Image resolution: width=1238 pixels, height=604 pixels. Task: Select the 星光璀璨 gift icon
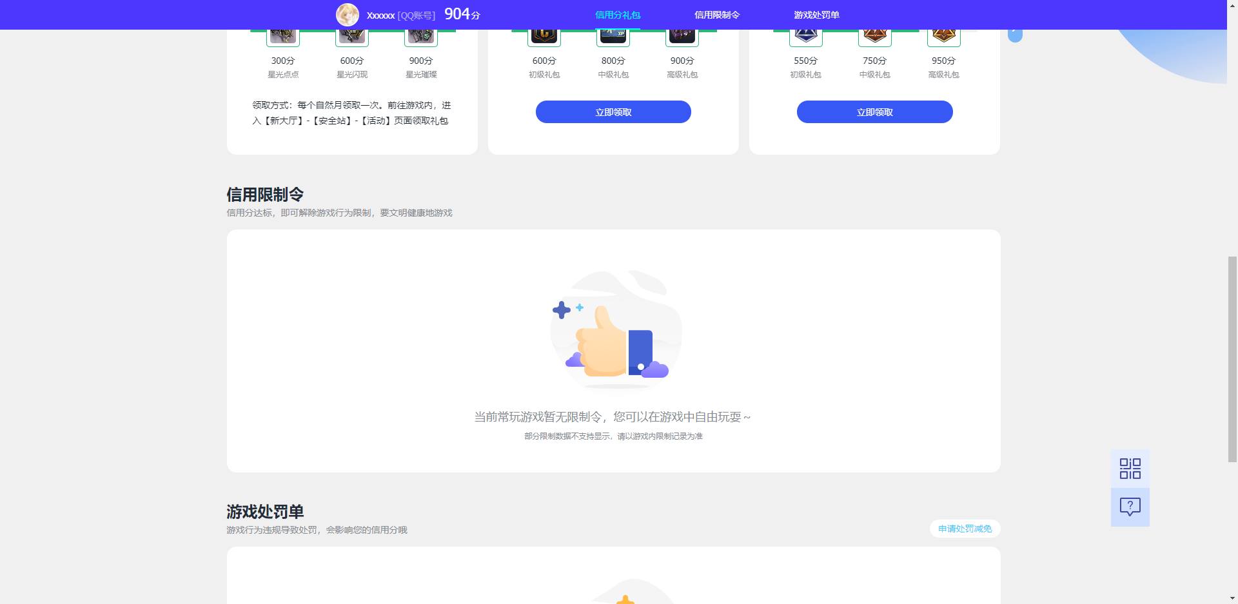click(421, 37)
